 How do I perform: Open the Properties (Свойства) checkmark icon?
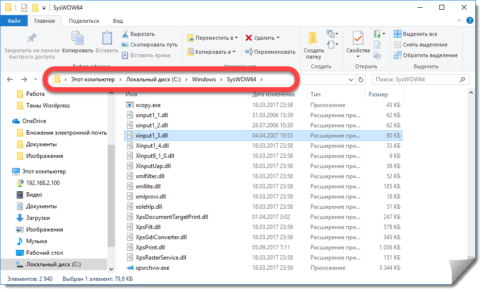(x=358, y=38)
